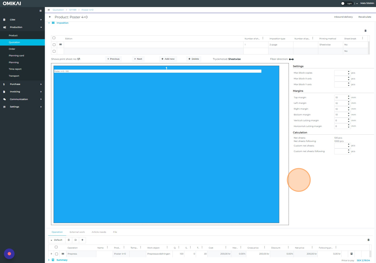Open the round chat widget at bottom left

coord(9,254)
